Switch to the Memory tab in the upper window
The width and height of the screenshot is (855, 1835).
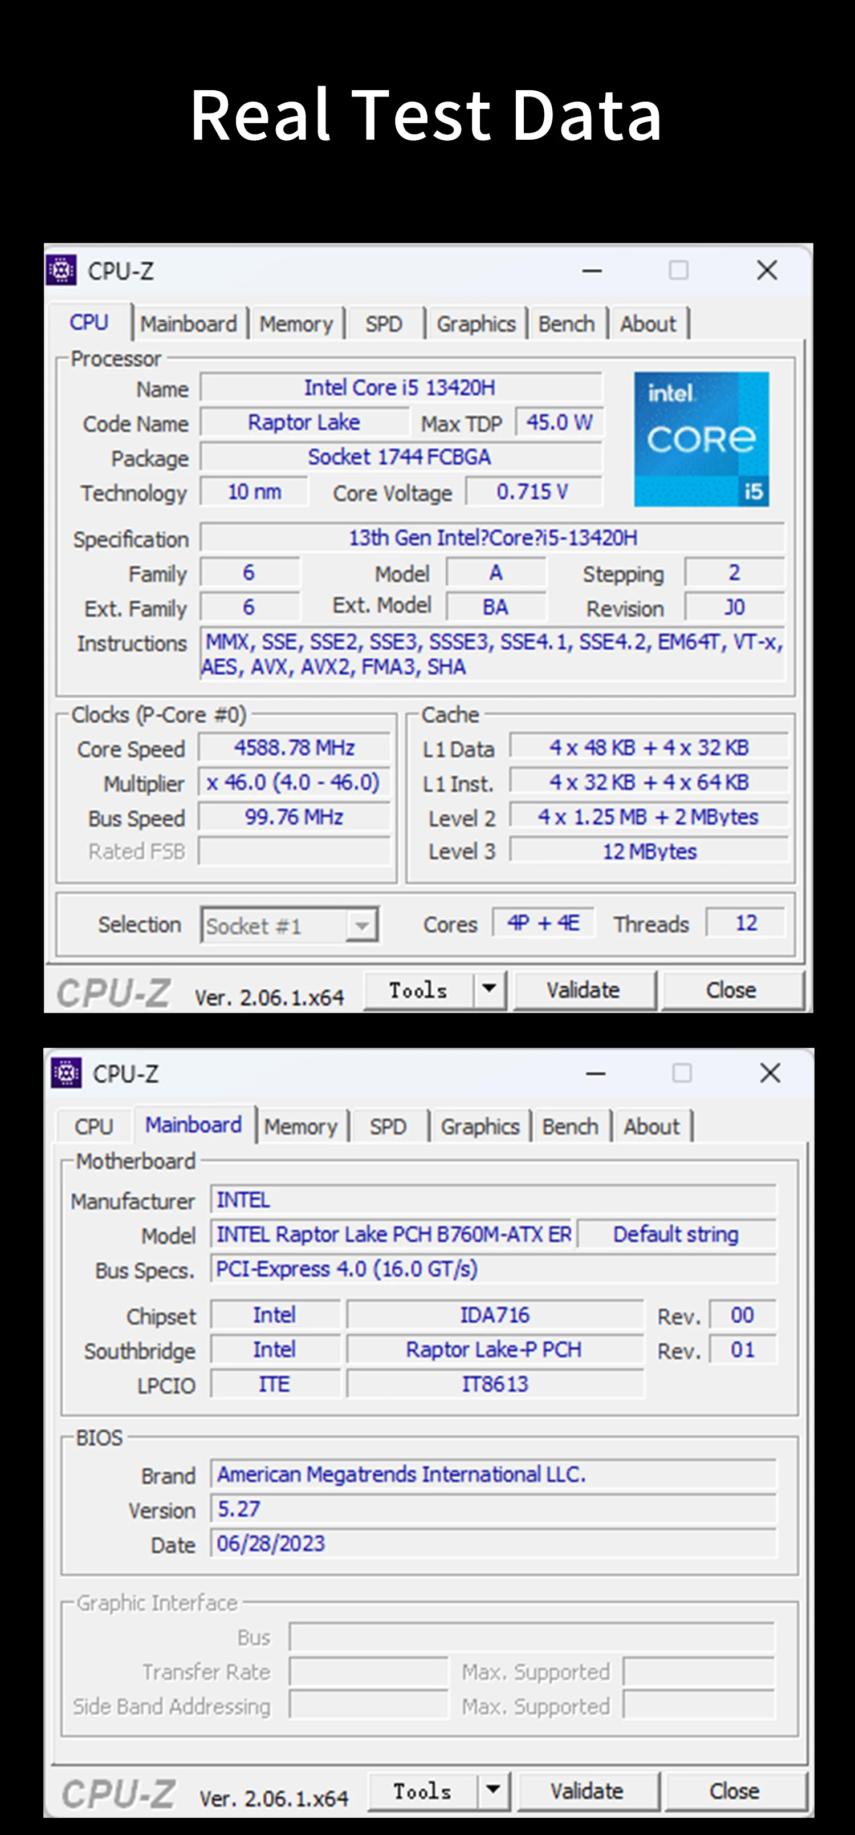click(296, 324)
